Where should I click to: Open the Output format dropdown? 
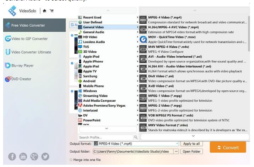point(177,144)
